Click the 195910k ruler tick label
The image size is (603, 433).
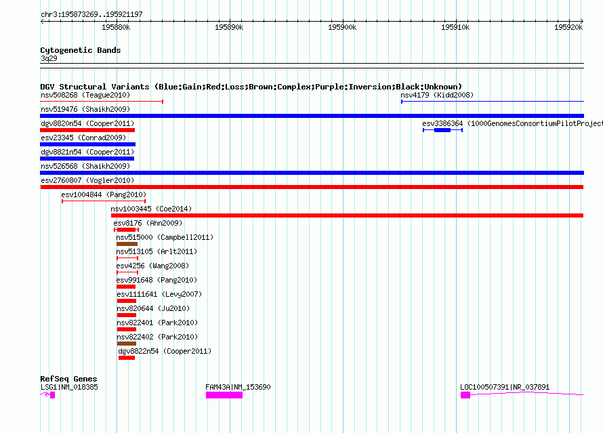[455, 27]
